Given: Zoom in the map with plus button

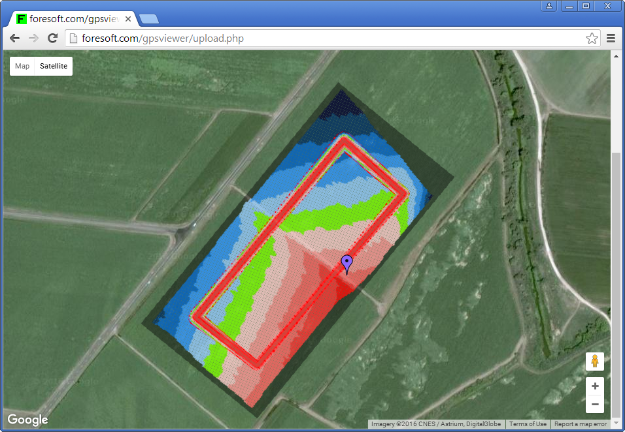Looking at the screenshot, I should pos(595,386).
